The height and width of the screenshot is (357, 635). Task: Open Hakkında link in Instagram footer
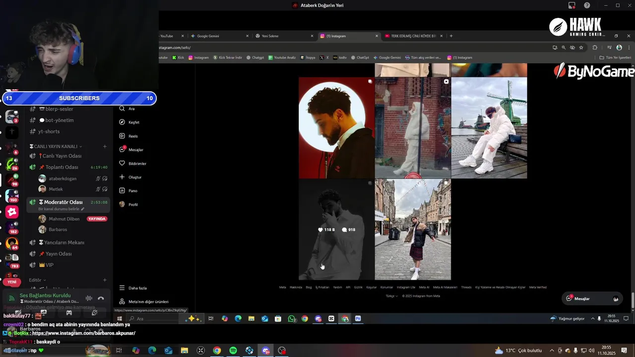(x=296, y=287)
